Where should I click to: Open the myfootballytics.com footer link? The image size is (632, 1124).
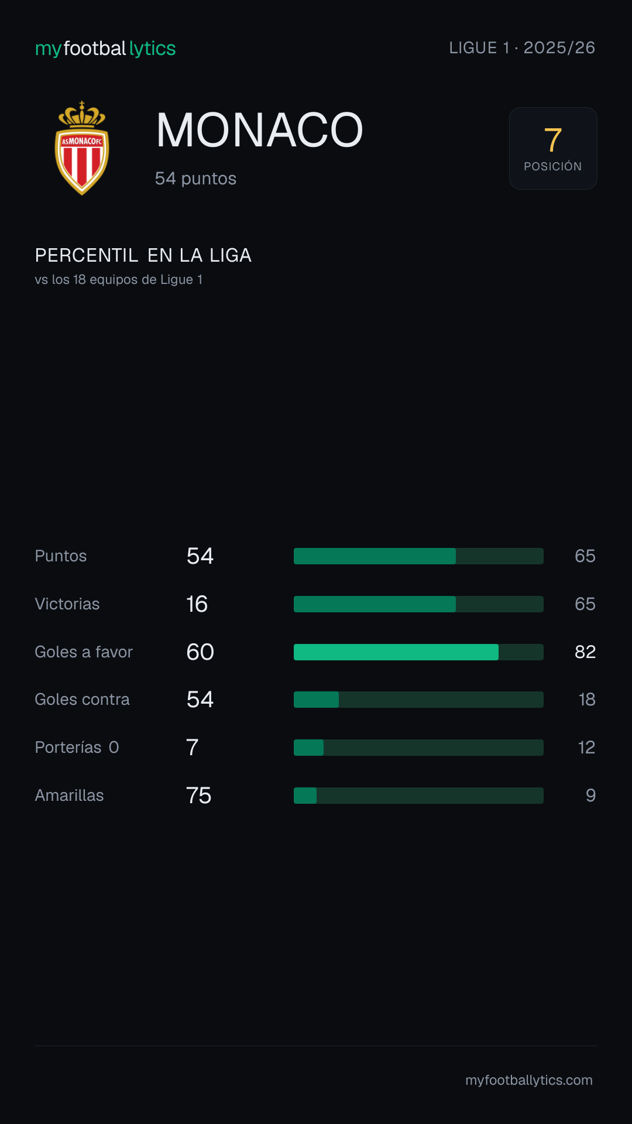click(x=529, y=1080)
